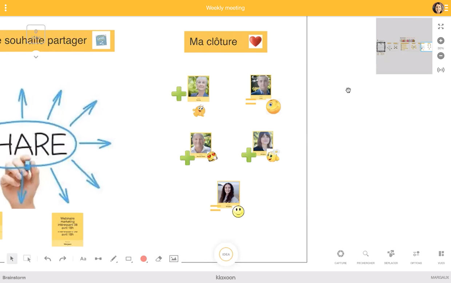Image resolution: width=451 pixels, height=283 pixels.
Task: Select the curly-haired woman photo card
Action: pos(228,194)
